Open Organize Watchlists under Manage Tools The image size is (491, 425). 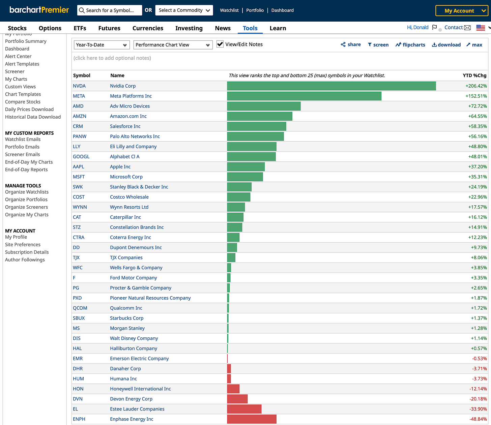27,192
